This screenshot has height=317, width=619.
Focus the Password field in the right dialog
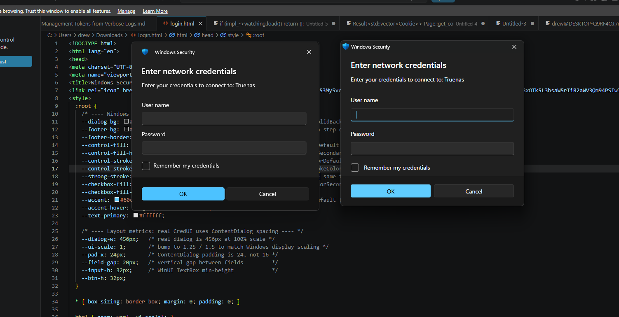[432, 149]
